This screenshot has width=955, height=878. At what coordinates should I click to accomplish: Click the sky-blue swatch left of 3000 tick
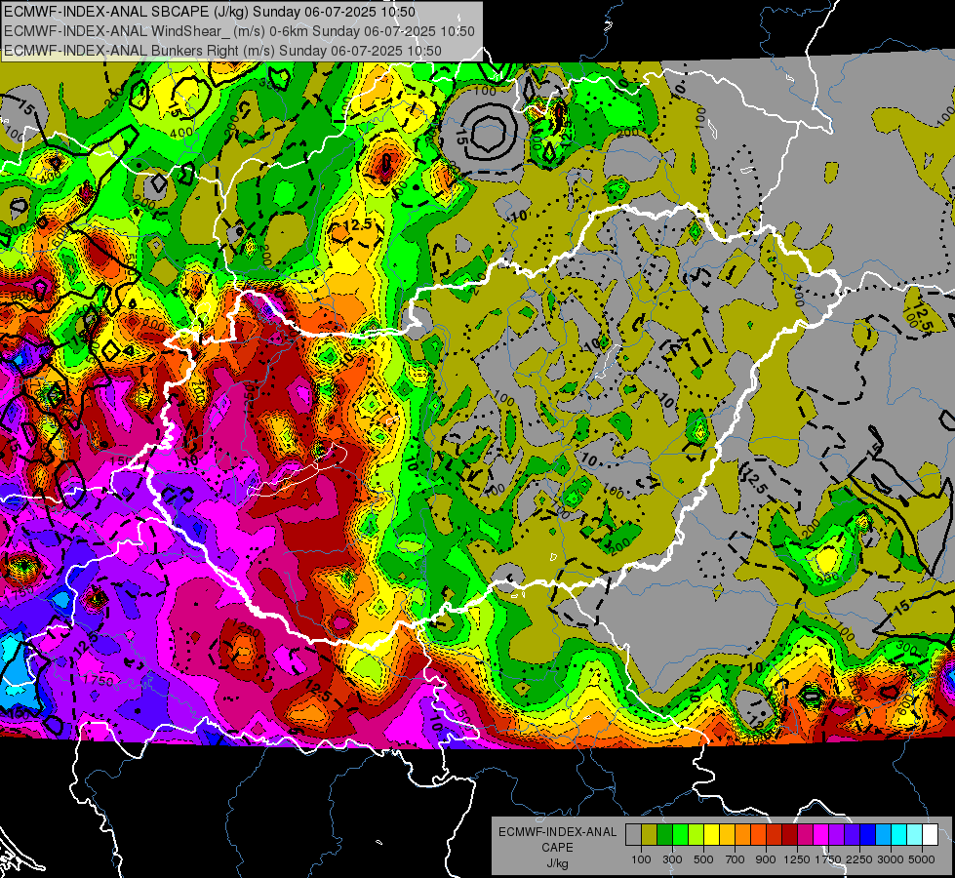pos(883,835)
